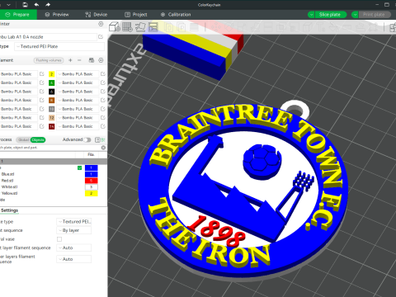
Task: Switch to the Prepare tab
Action: 18,15
